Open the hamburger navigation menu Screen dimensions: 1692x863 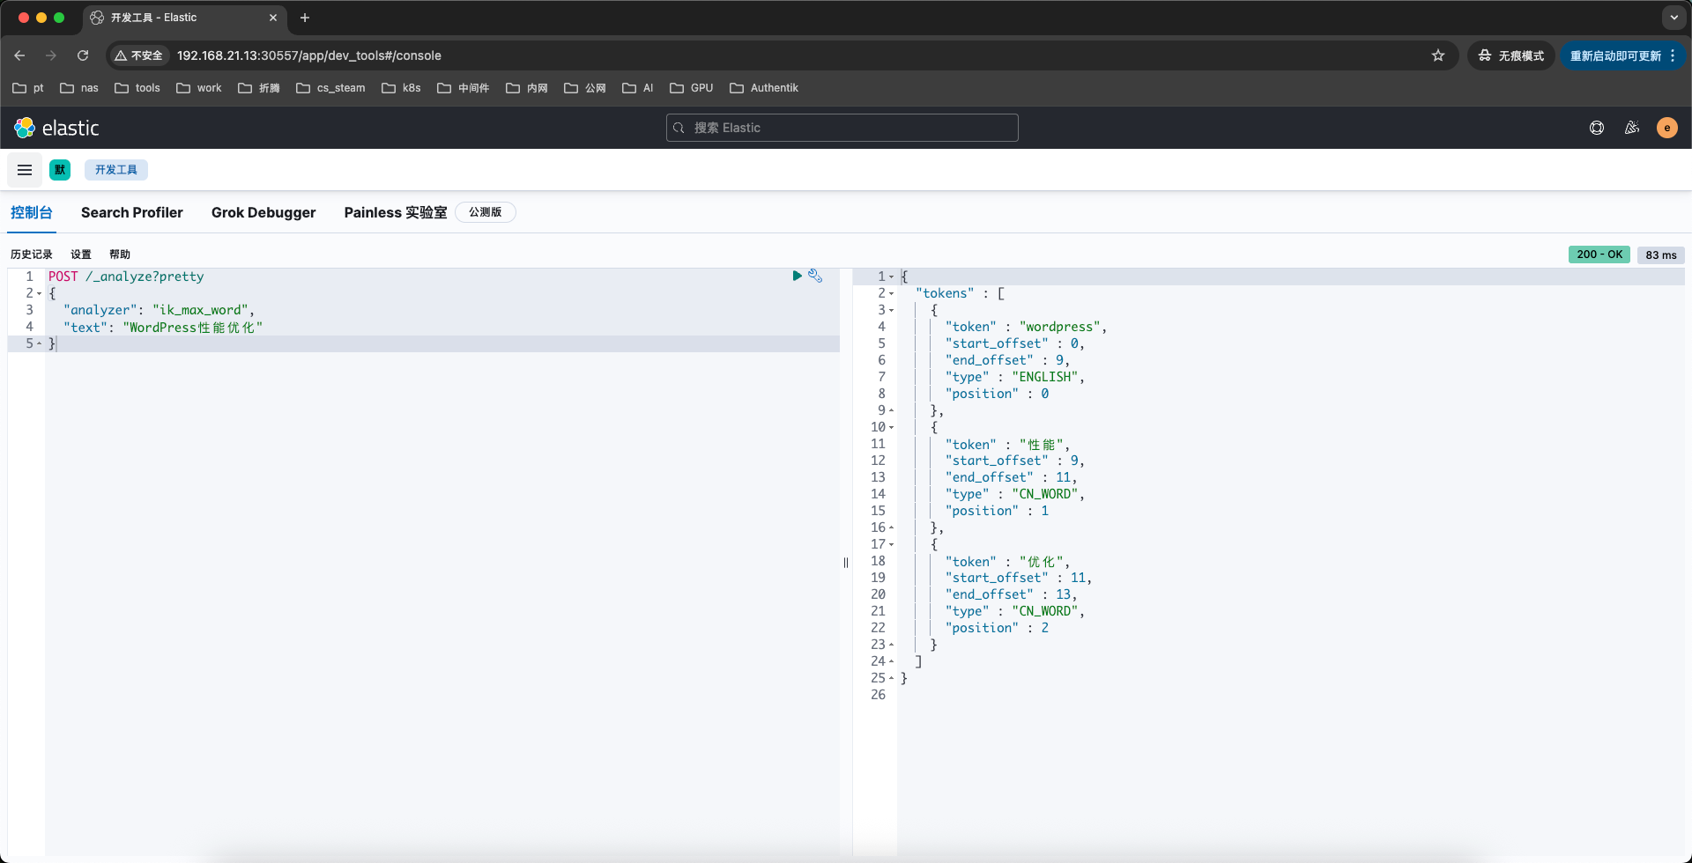click(x=25, y=170)
